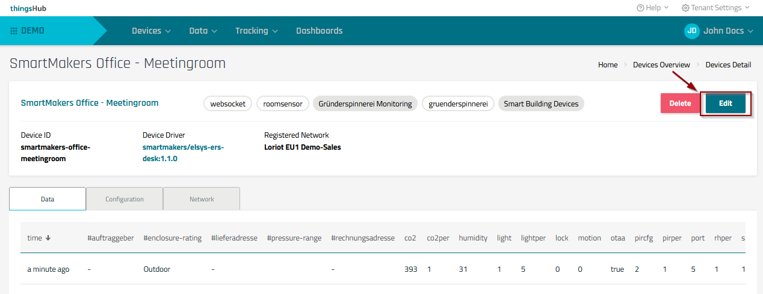
Task: Expand the John Docs user menu
Action: (x=728, y=31)
